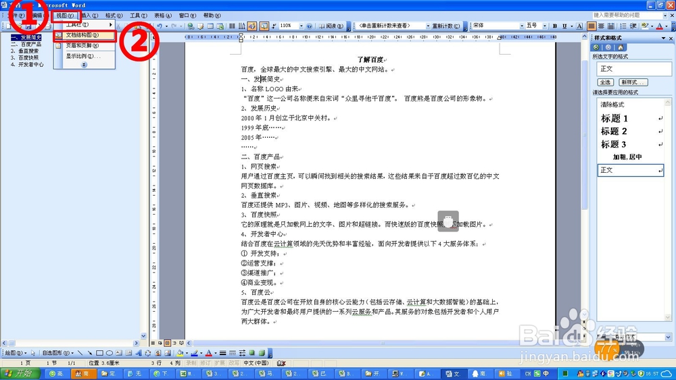
Task: Click the Word help question-mark icon
Action: tap(309, 26)
